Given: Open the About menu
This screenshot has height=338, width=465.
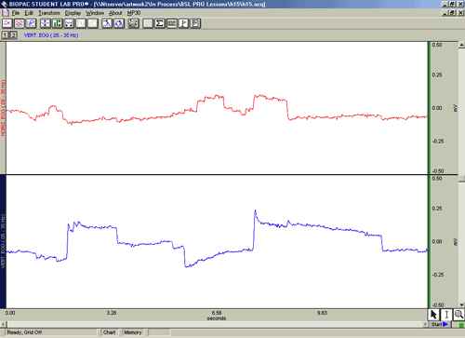Looking at the screenshot, I should pos(115,13).
